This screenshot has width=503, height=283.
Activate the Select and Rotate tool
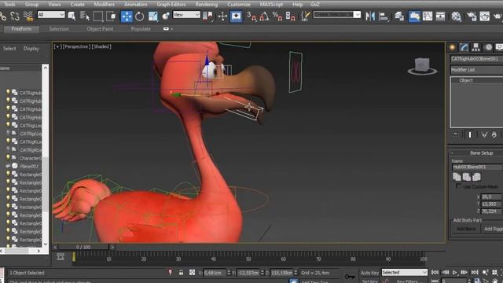(x=140, y=16)
